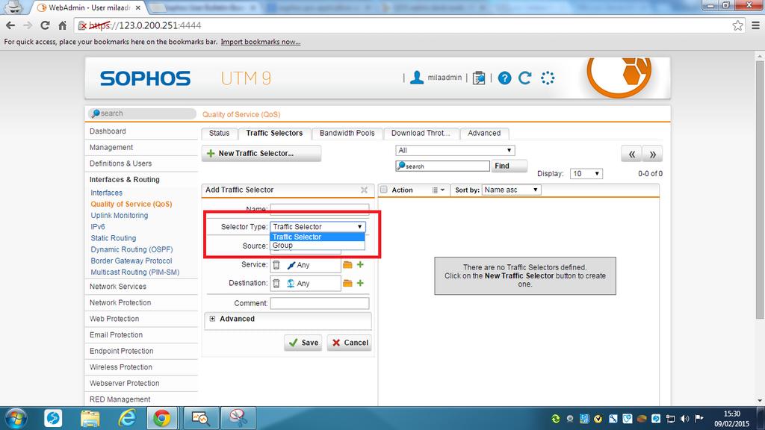This screenshot has width=765, height=430.
Task: Click the browser address bar
Action: 405,25
